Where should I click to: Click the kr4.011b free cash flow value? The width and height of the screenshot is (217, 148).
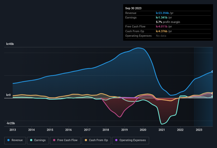pyautogui.click(x=161, y=26)
